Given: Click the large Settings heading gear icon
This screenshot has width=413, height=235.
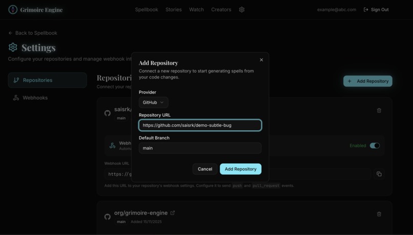Looking at the screenshot, I should tap(13, 48).
